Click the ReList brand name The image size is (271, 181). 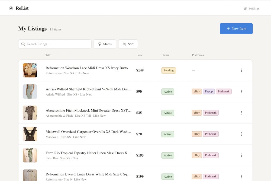coord(22,8)
